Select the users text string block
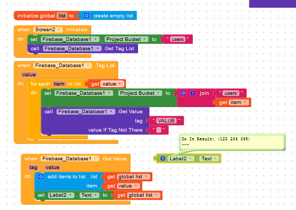296x210 pixels. 177,39
